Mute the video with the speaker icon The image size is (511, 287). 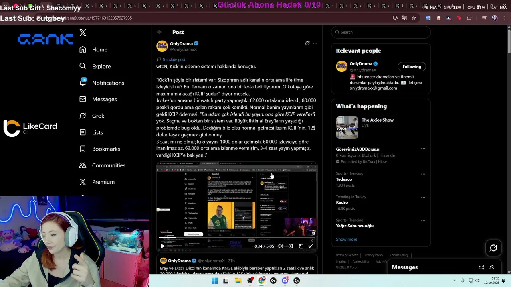[280, 246]
